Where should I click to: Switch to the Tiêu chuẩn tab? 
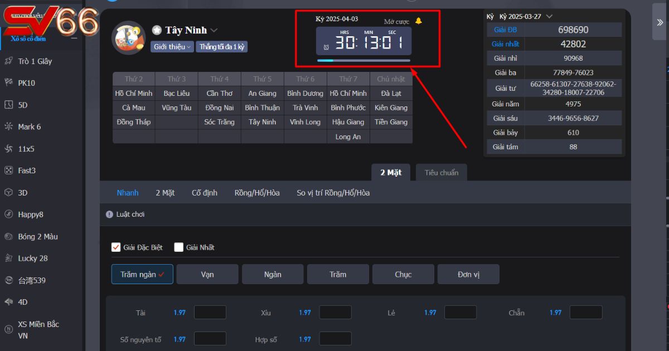[x=441, y=173]
